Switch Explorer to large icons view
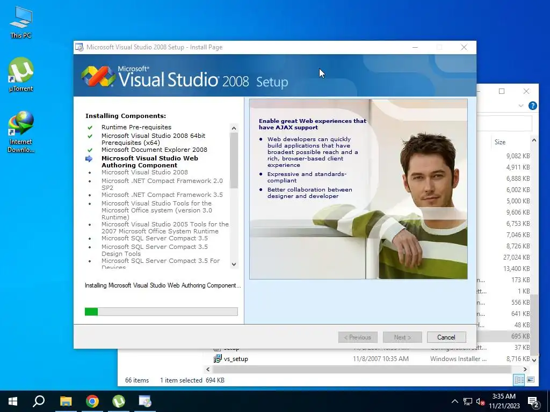Viewport: 550px width, 412px height. (531, 380)
